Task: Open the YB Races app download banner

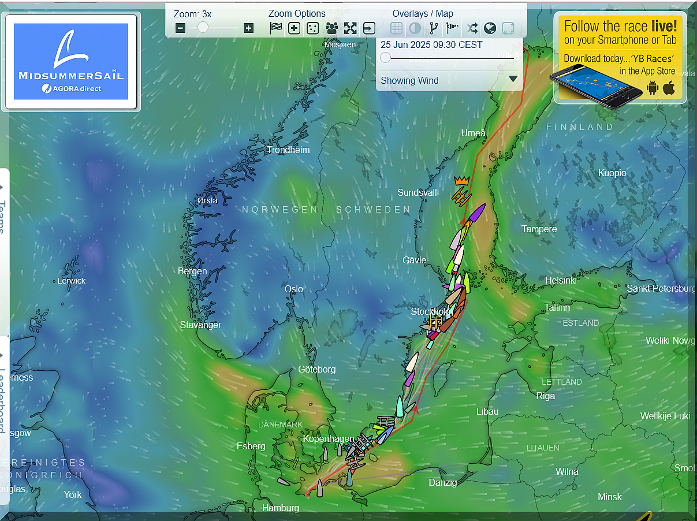Action: [620, 58]
